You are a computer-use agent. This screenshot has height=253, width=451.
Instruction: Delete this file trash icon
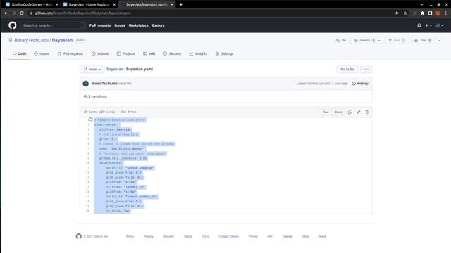pyautogui.click(x=367, y=112)
